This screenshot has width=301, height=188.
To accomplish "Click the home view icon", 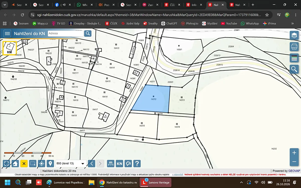I will pyautogui.click(x=15, y=164).
